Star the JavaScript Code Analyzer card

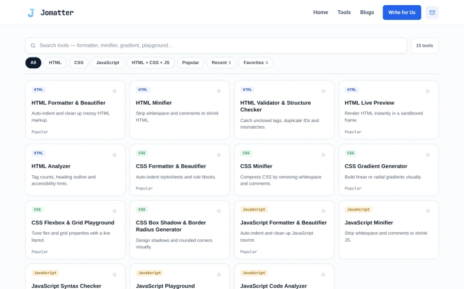pos(324,275)
